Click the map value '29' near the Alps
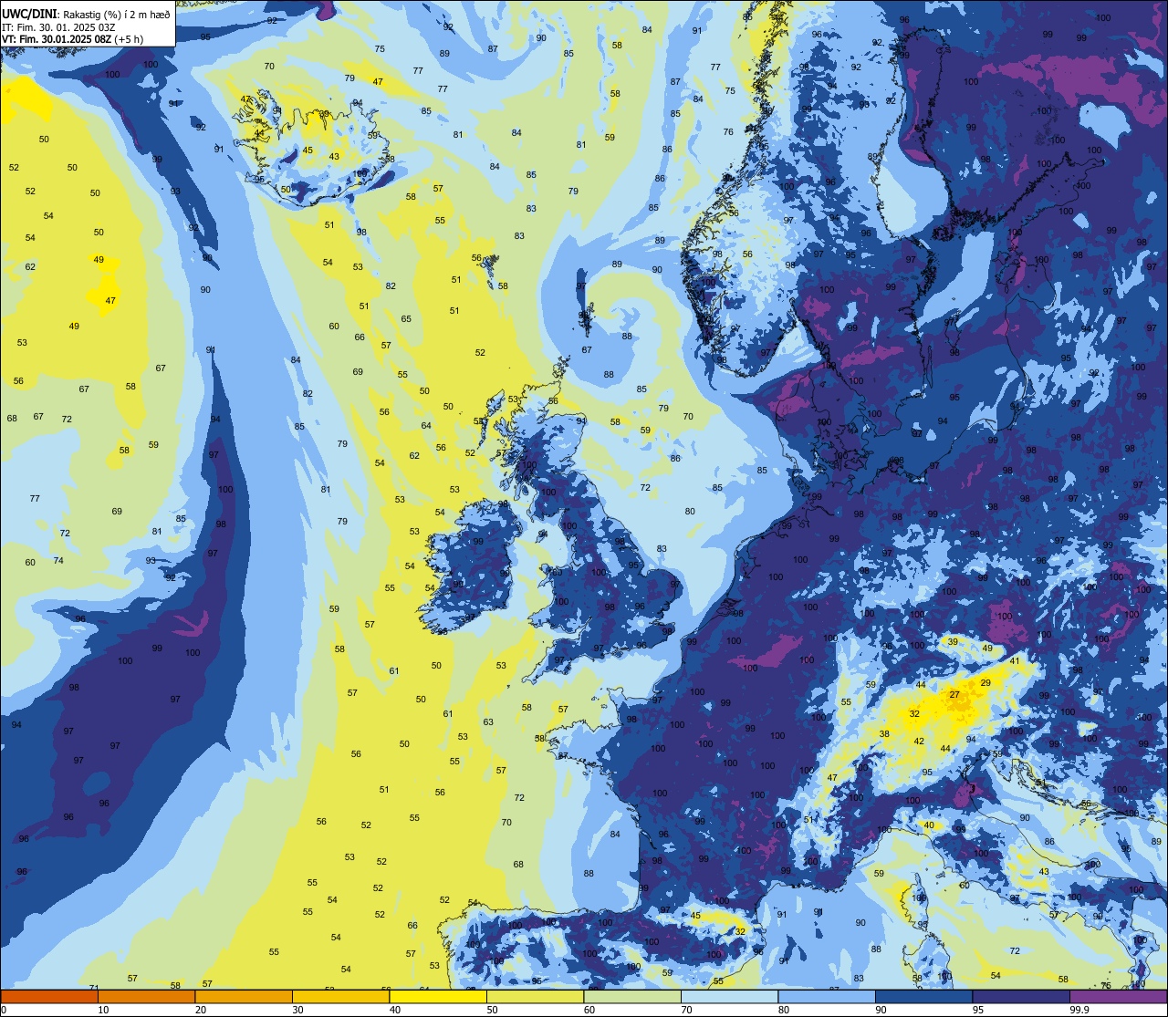 pyautogui.click(x=985, y=683)
